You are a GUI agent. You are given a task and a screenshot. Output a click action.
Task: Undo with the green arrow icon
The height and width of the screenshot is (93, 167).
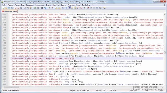(x=35, y=8)
